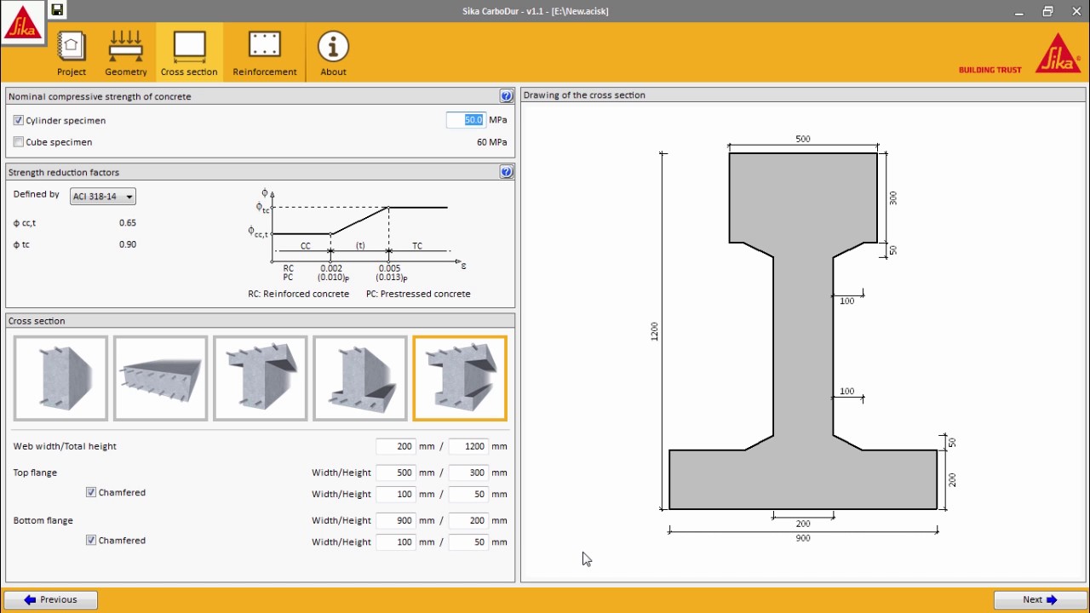Click the bottom flange height field
The height and width of the screenshot is (613, 1090).
coord(468,520)
